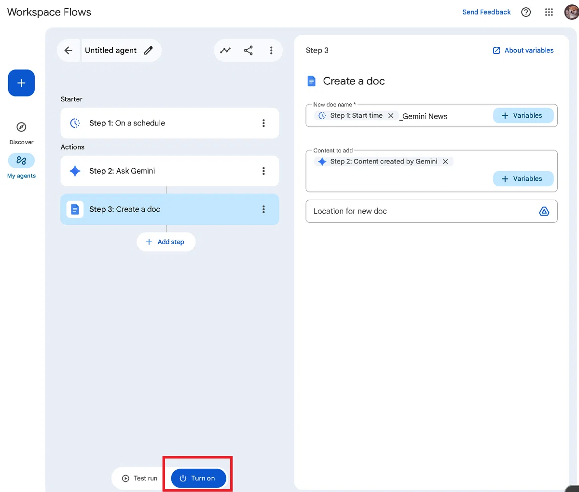Image resolution: width=579 pixels, height=492 pixels.
Task: Click the Location for new doc field
Action: [x=432, y=211]
